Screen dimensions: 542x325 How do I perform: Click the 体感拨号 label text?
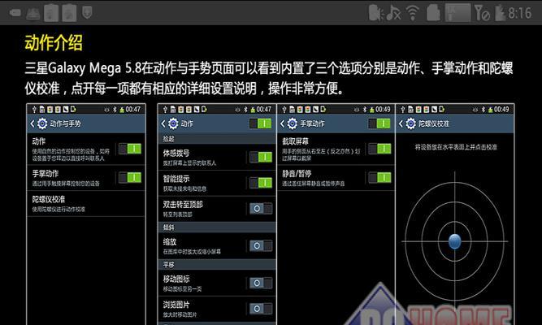[176, 154]
